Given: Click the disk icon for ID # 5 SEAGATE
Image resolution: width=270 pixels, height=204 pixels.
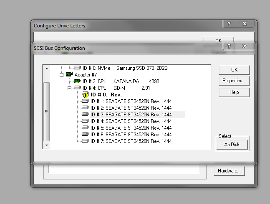Looking at the screenshot, I should click(x=85, y=128).
